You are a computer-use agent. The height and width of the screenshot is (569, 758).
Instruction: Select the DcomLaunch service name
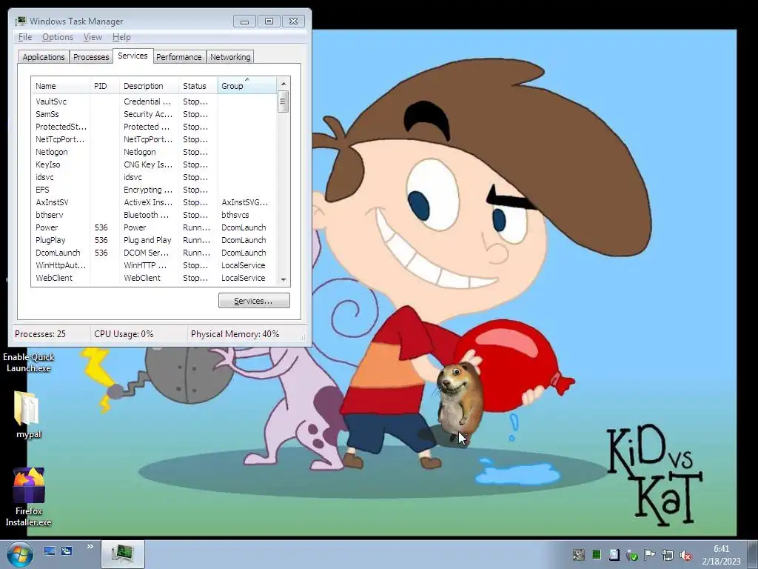(x=58, y=253)
